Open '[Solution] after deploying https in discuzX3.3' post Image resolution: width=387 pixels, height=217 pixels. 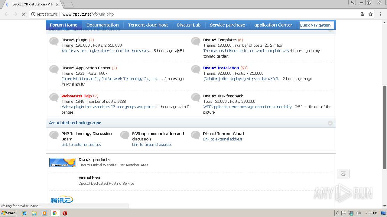pyautogui.click(x=242, y=79)
